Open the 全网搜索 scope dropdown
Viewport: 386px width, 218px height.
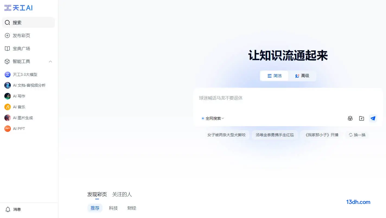coord(213,118)
